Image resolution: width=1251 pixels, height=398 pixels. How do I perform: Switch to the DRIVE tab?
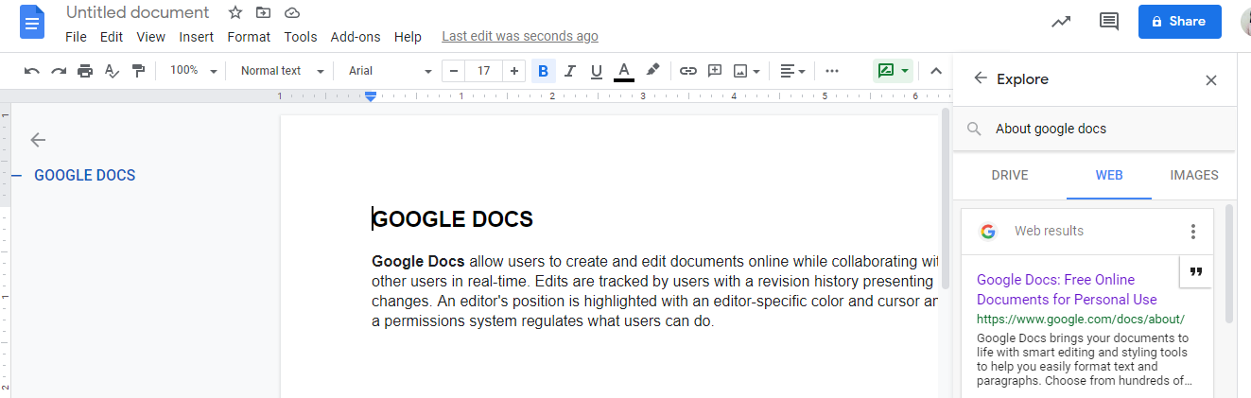(x=1010, y=175)
